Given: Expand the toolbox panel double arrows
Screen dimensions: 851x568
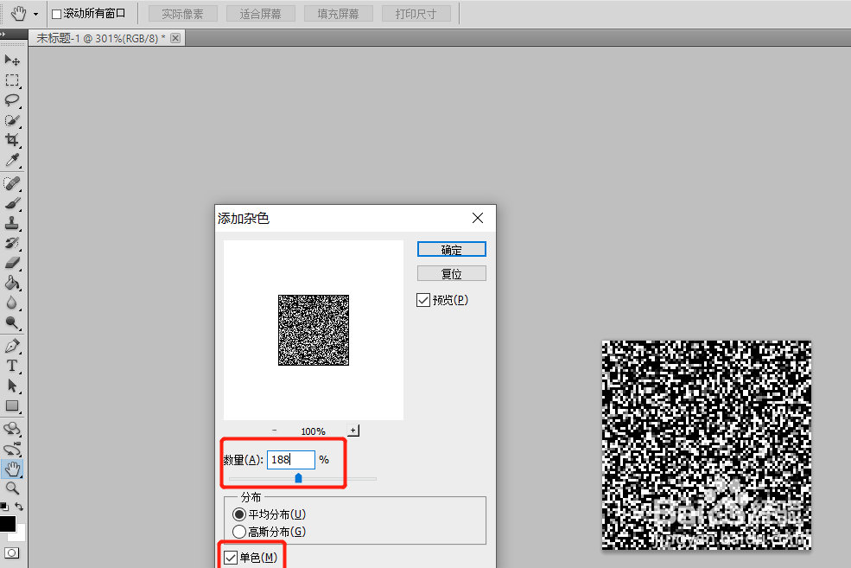Looking at the screenshot, I should coord(3,35).
